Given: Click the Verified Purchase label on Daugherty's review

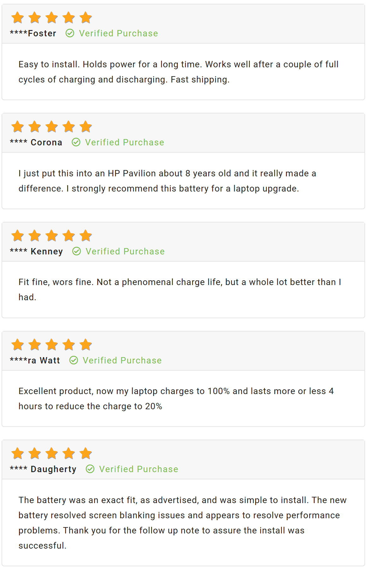Looking at the screenshot, I should [139, 469].
